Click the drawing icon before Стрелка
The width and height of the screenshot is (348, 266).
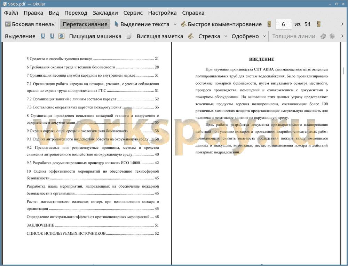191,36
